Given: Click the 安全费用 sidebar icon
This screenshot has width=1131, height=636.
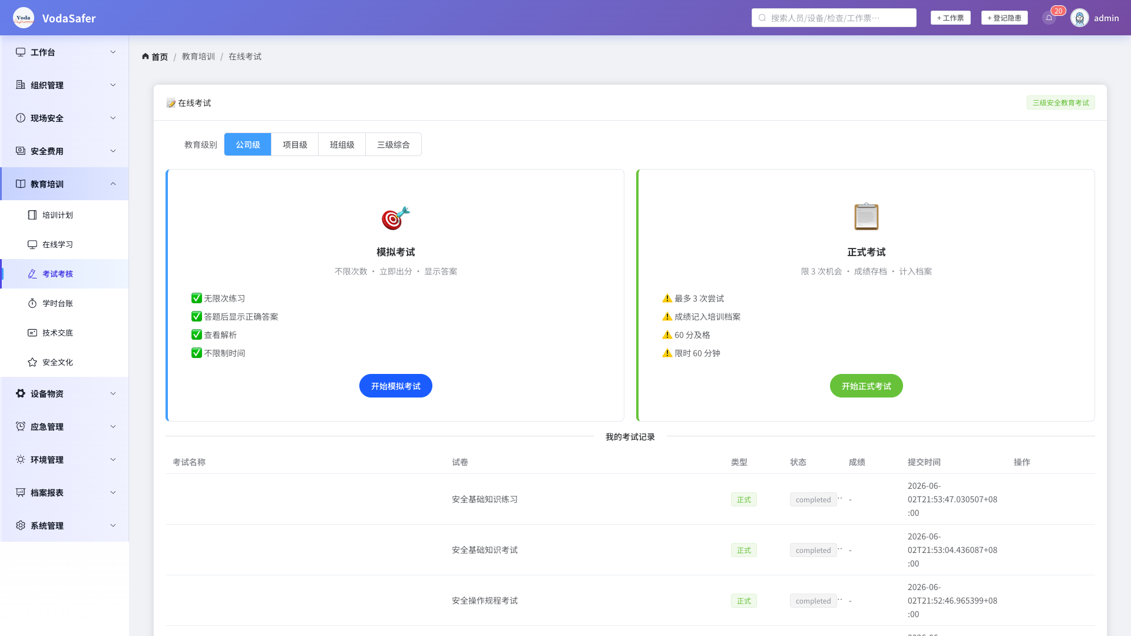Looking at the screenshot, I should tap(21, 151).
